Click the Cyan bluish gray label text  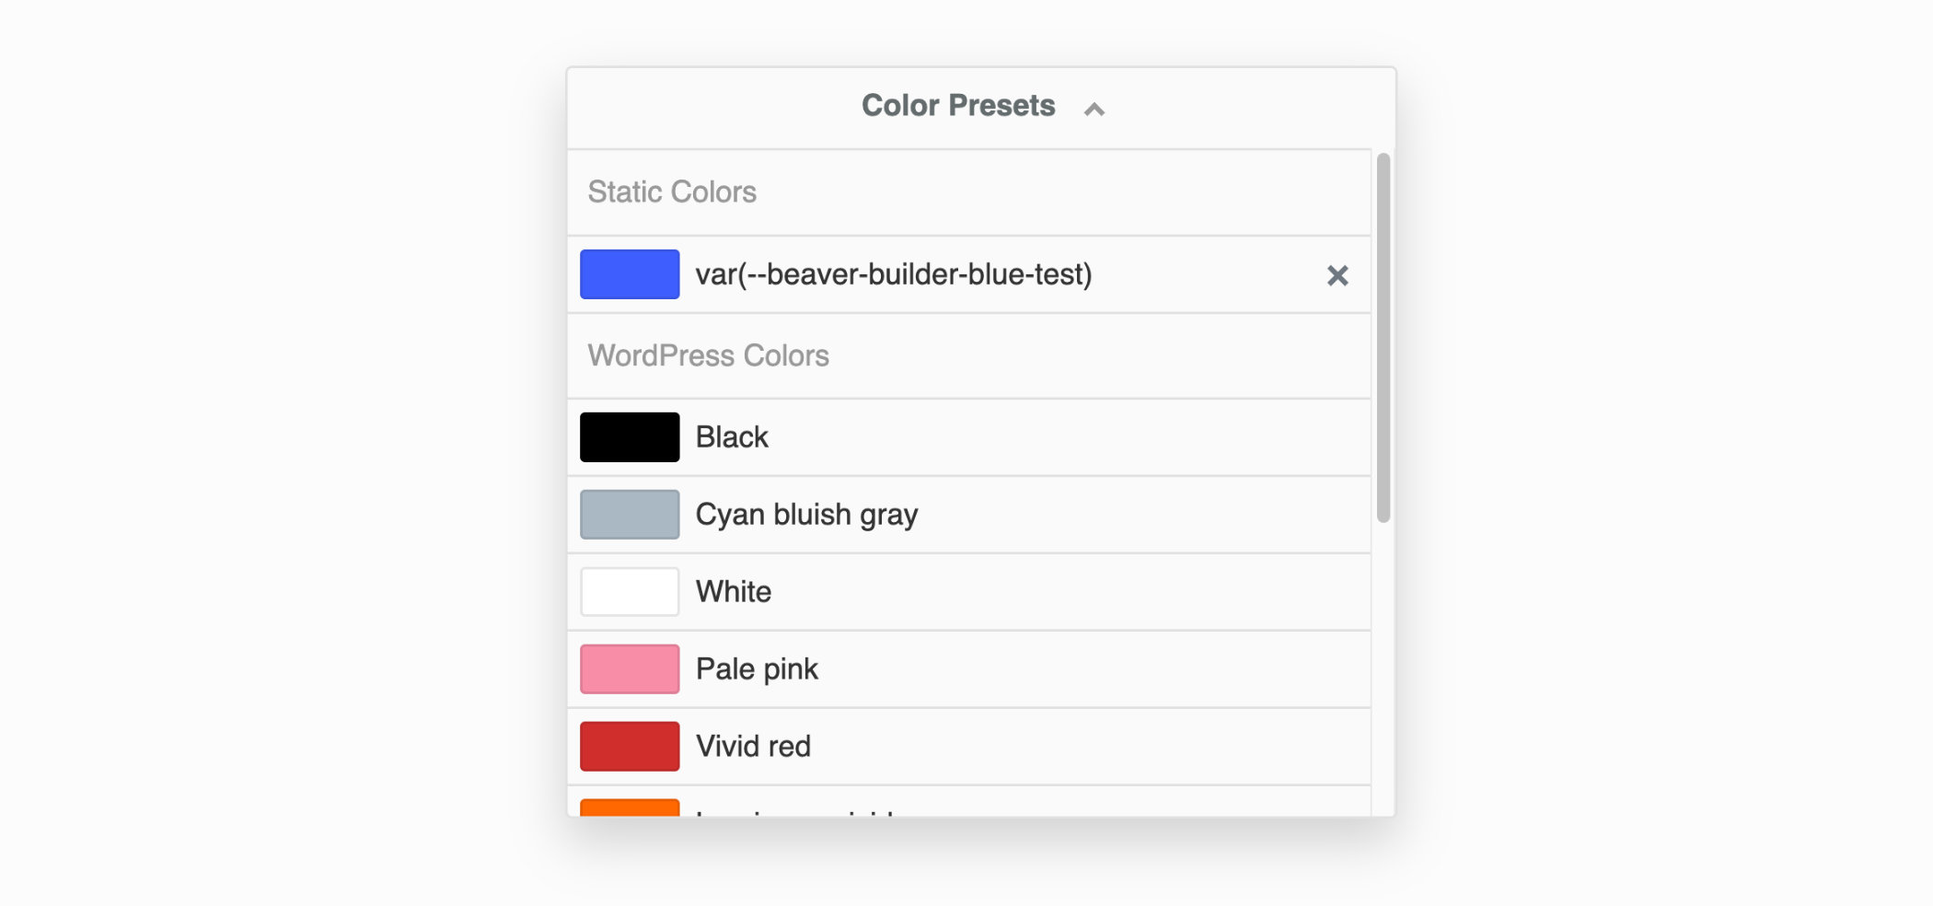806,514
